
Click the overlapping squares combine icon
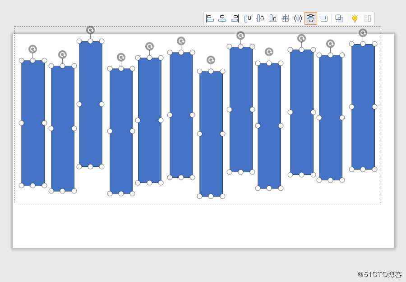[x=339, y=18]
